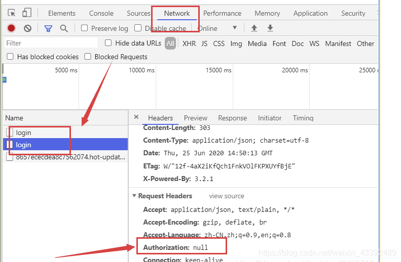
Task: Click the X-Powered-By 3.2.1 line
Action: tap(178, 179)
